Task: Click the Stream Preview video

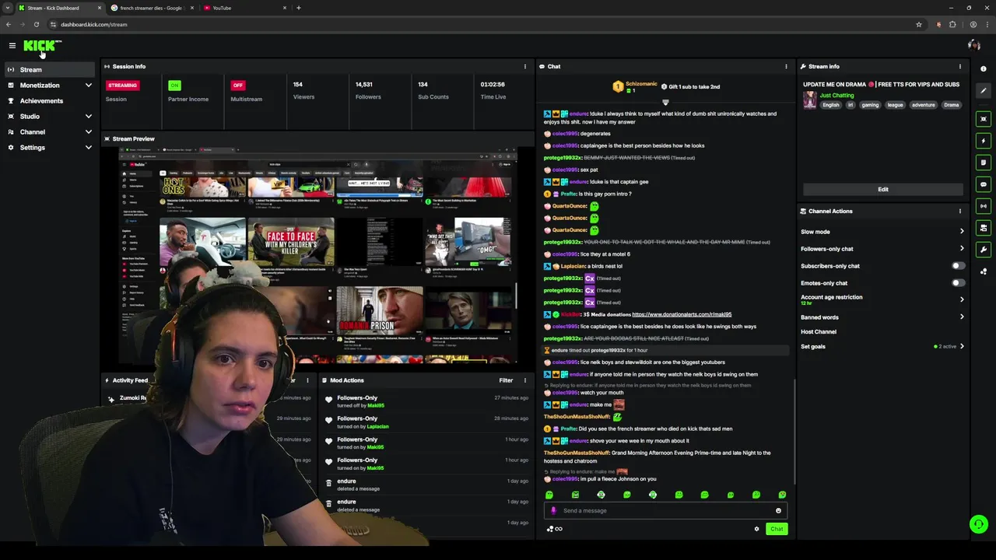Action: 317,255
